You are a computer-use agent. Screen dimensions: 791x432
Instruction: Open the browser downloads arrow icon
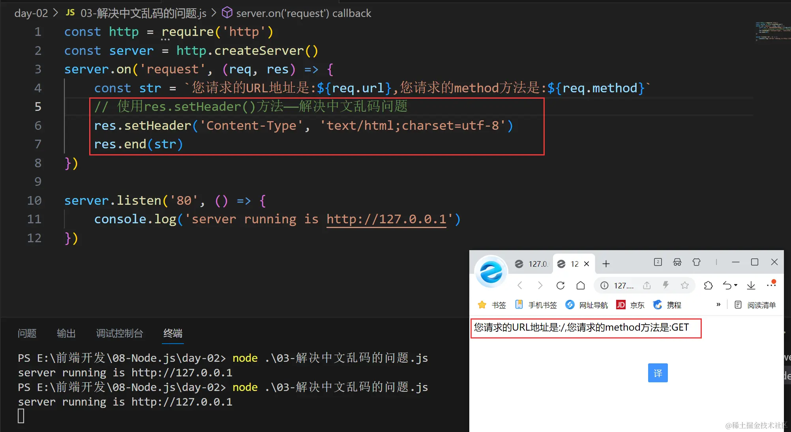coord(751,285)
